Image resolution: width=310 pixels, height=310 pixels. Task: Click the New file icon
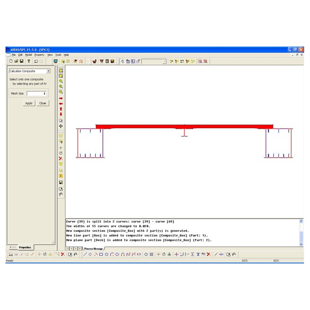(x=11, y=61)
